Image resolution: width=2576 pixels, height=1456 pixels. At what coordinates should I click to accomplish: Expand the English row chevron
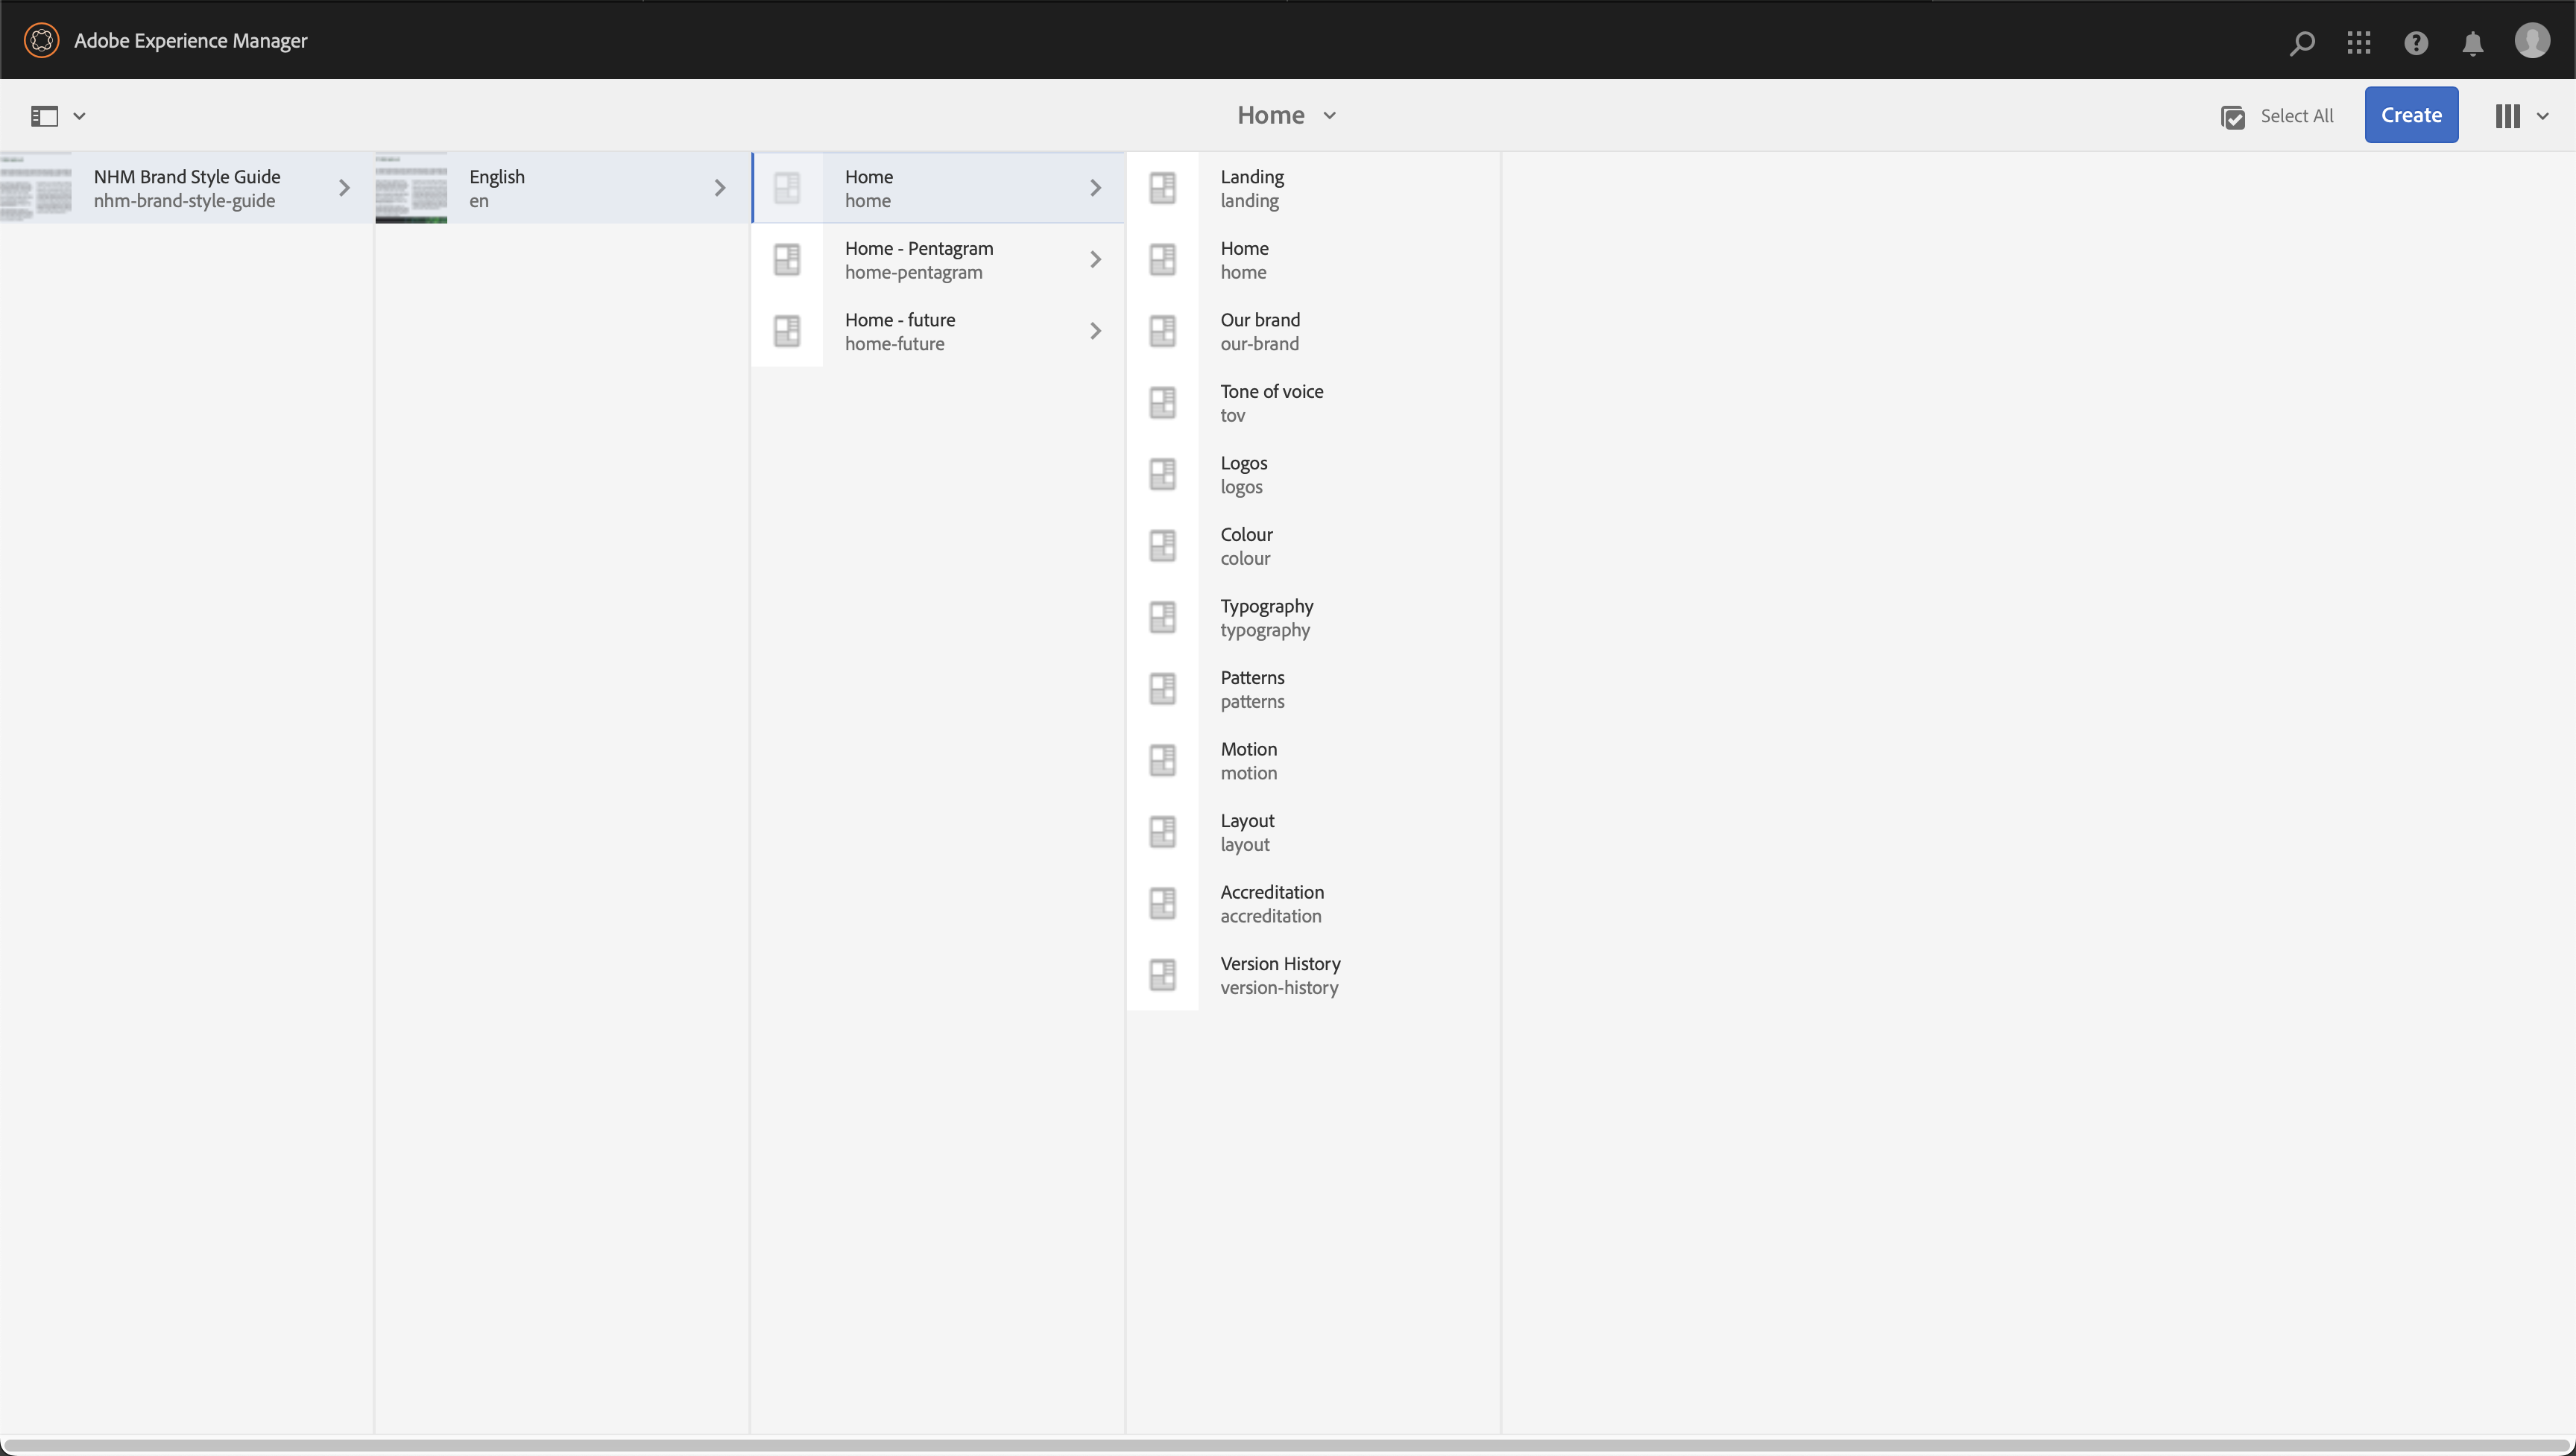coord(720,188)
